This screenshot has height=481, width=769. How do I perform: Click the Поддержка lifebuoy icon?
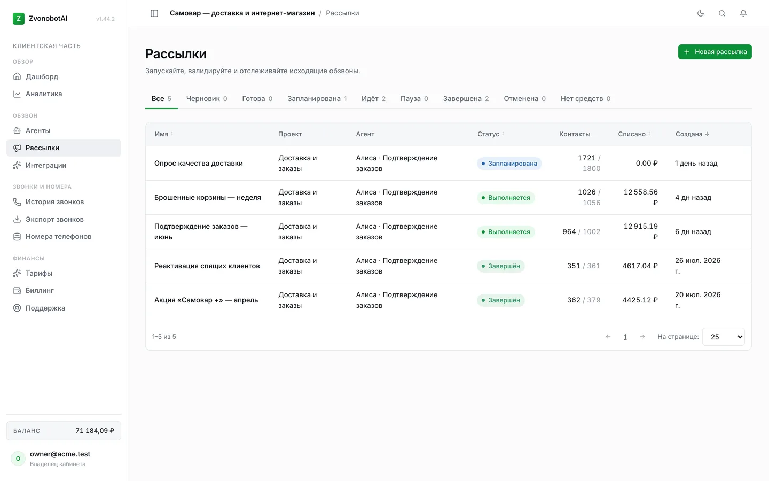[17, 308]
